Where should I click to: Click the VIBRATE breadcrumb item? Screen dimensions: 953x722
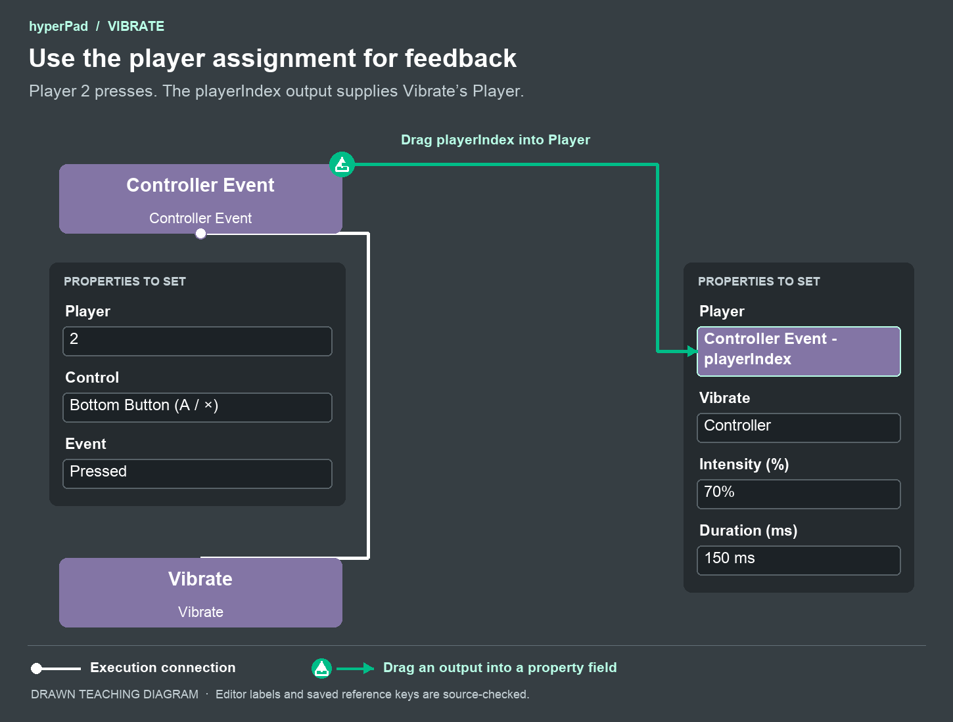(136, 26)
